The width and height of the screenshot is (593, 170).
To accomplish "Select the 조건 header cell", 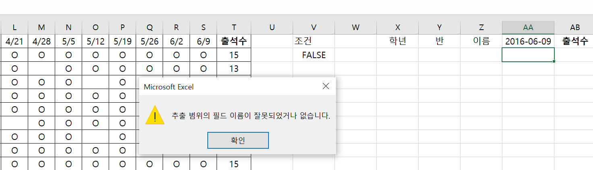I will pyautogui.click(x=314, y=41).
